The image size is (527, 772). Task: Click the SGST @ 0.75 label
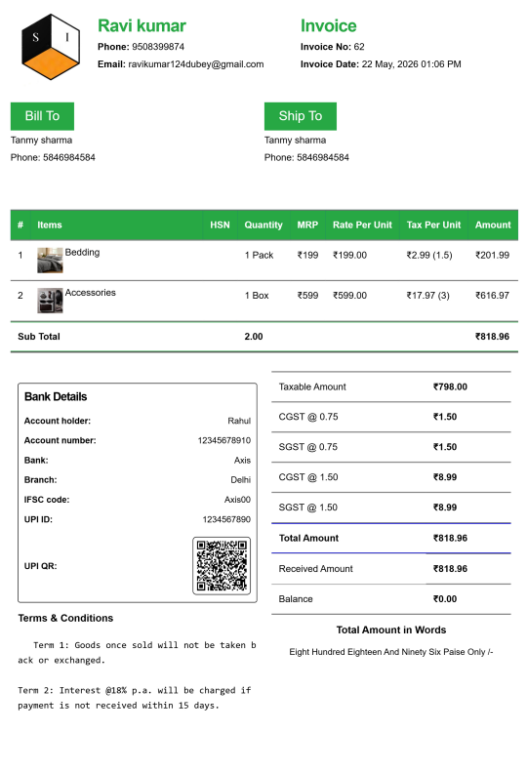(x=308, y=447)
